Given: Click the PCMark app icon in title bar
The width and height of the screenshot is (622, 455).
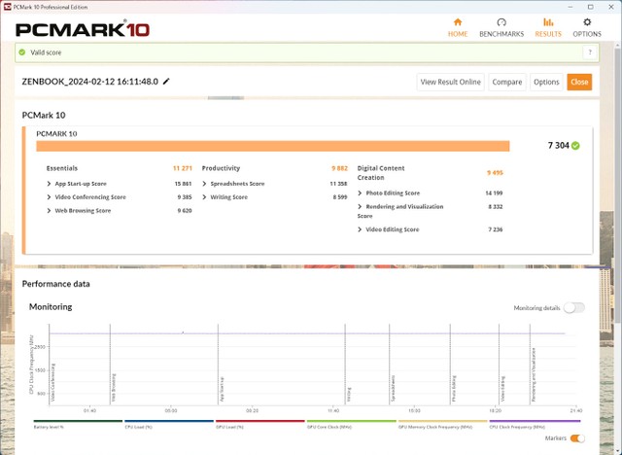Looking at the screenshot, I should point(7,7).
